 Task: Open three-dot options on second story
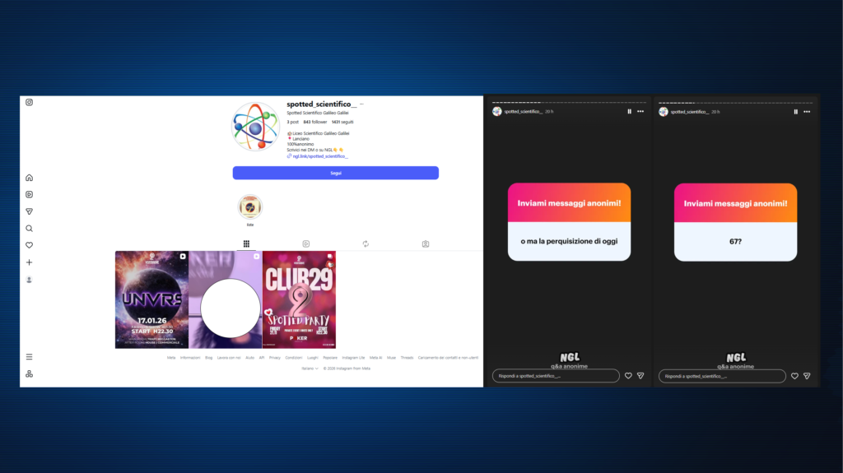pos(807,112)
